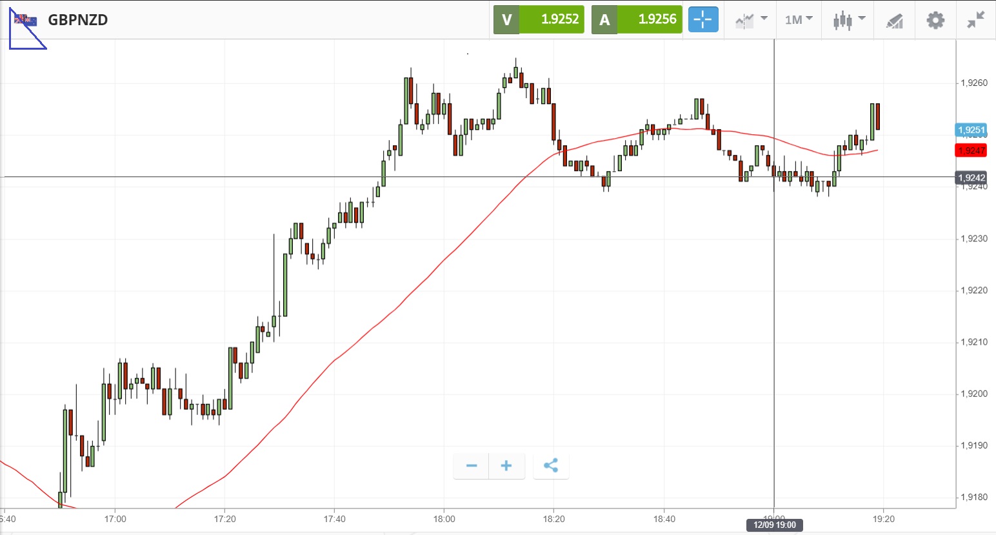Toggle the blue crosshair cursor button
The width and height of the screenshot is (996, 535).
pyautogui.click(x=702, y=19)
